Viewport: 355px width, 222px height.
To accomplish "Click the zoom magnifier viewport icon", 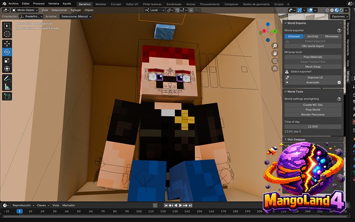I will (x=274, y=46).
